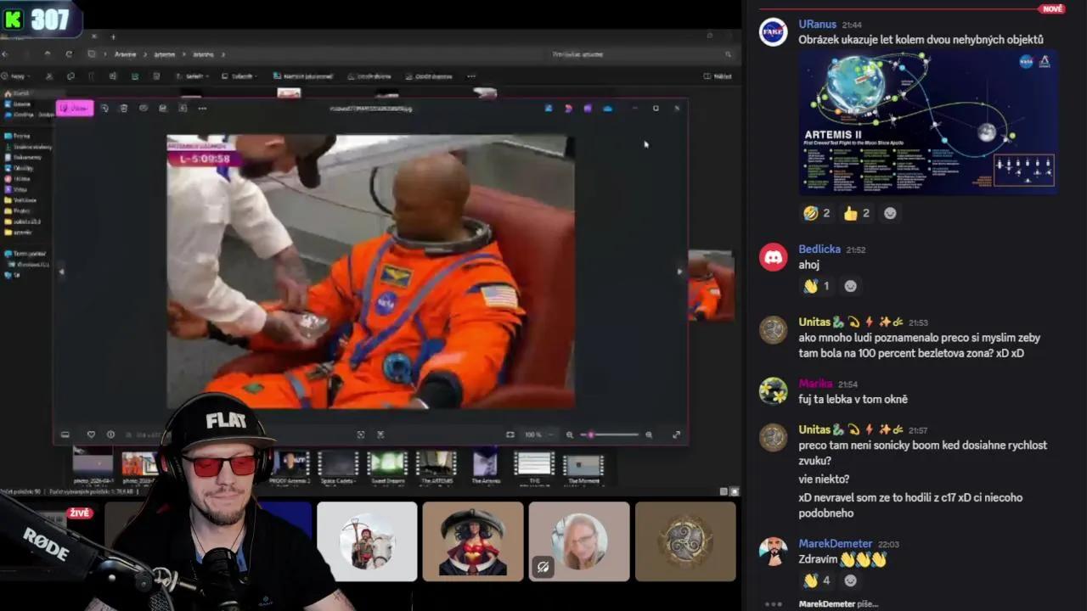
Task: Click the second breadcrumb 'artemis' in address bar
Action: click(164, 54)
